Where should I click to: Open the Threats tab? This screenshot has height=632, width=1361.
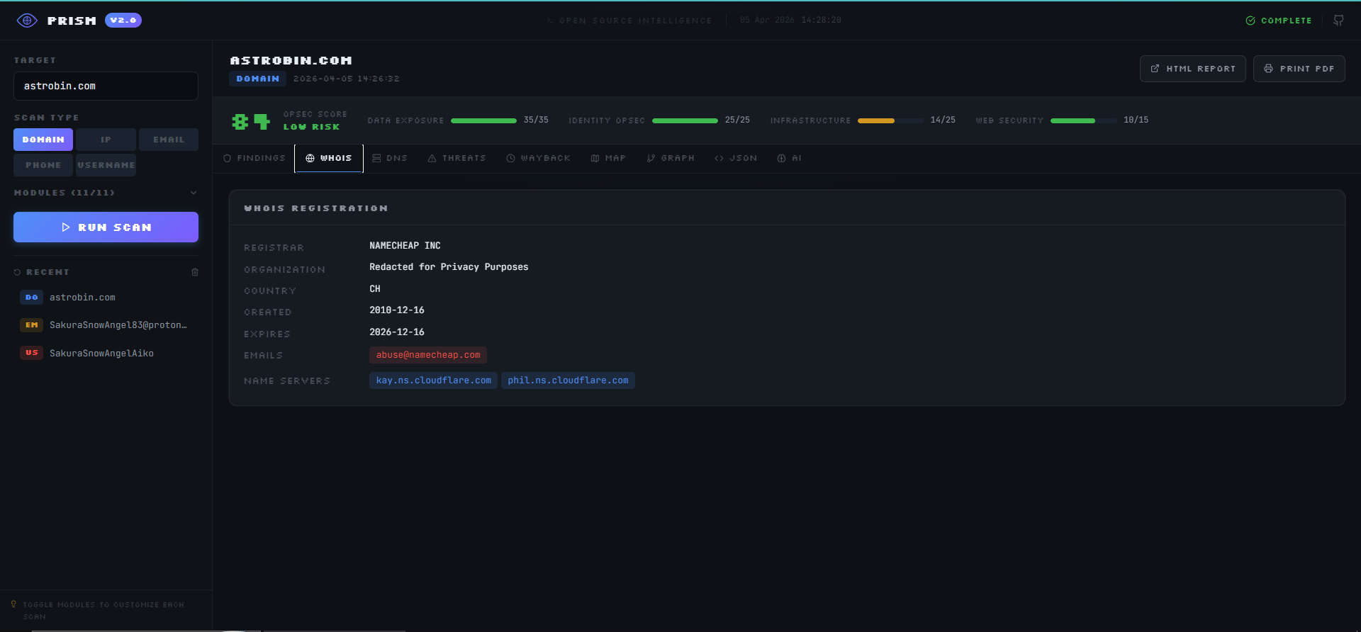457,159
